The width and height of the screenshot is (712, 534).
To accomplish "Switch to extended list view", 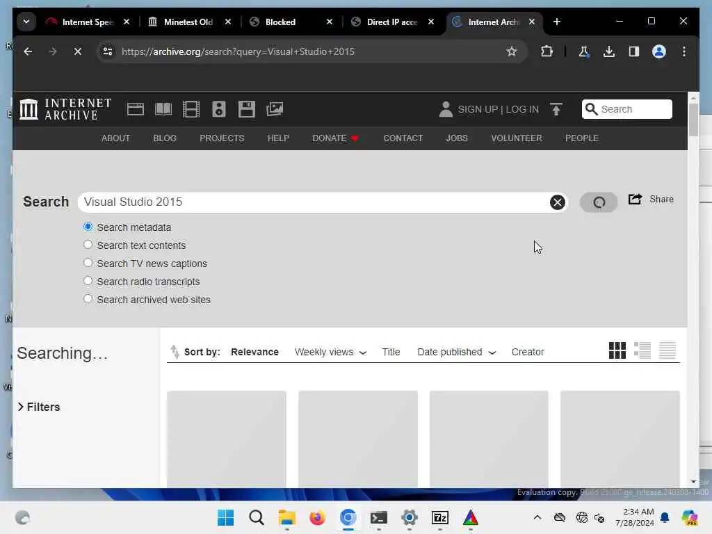I will click(642, 350).
